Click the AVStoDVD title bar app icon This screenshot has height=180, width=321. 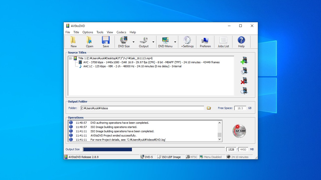coord(68,26)
